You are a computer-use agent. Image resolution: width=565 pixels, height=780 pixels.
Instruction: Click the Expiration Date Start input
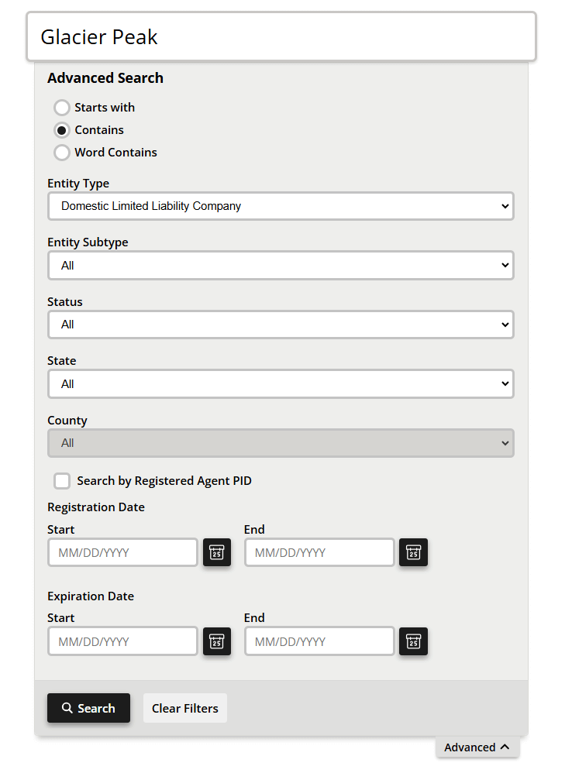(122, 641)
